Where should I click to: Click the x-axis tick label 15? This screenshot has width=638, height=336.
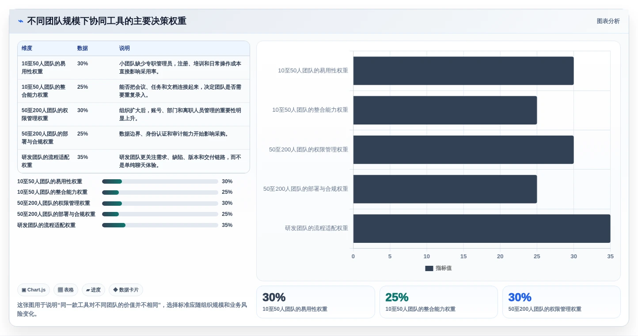[463, 257]
